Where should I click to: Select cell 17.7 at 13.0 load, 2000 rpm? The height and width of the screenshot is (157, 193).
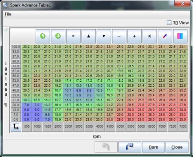58,110
